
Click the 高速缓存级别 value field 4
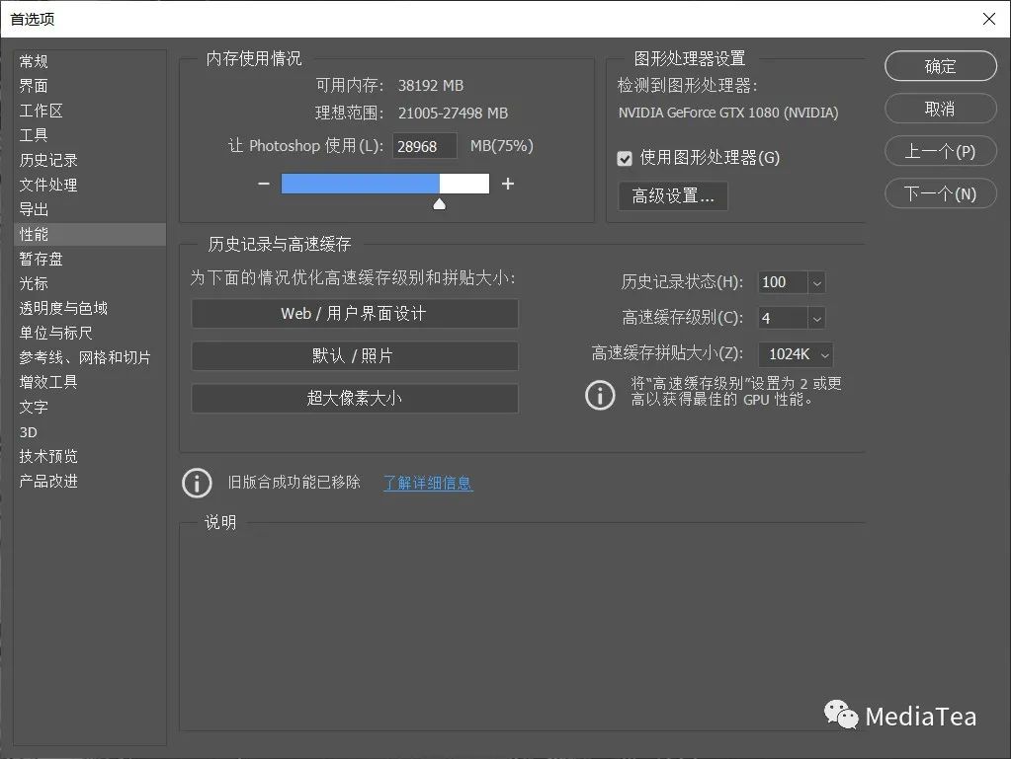(783, 318)
